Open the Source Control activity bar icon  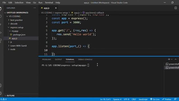[1, 24]
